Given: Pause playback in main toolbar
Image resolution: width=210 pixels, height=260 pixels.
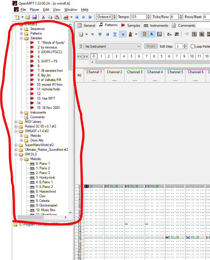Looking at the screenshot, I should (x=83, y=17).
